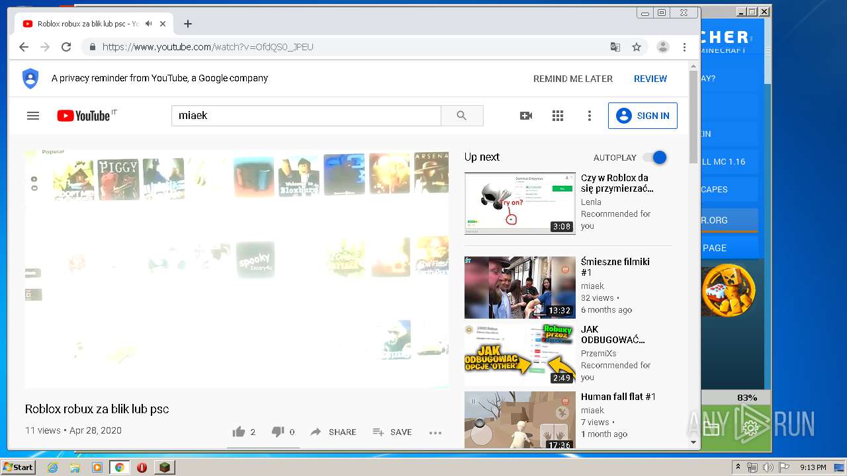Open the Windows Start menu
Viewport: 847px width, 476px height.
click(x=18, y=467)
